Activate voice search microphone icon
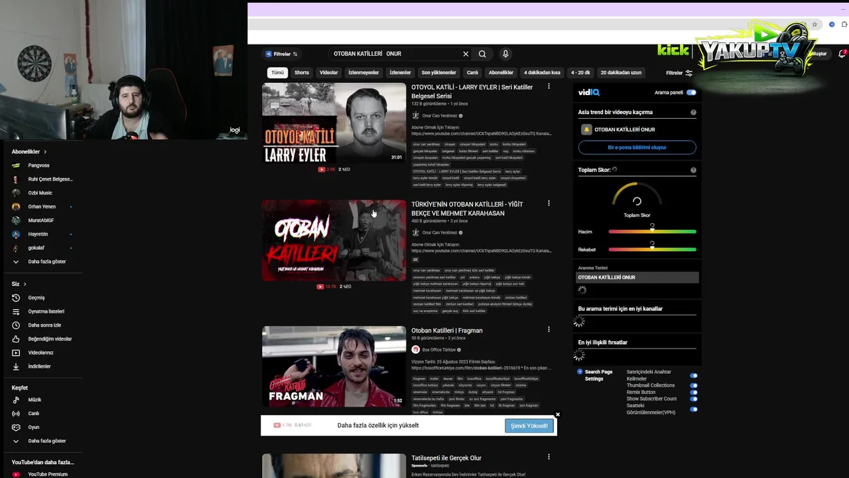This screenshot has height=478, width=849. (505, 54)
